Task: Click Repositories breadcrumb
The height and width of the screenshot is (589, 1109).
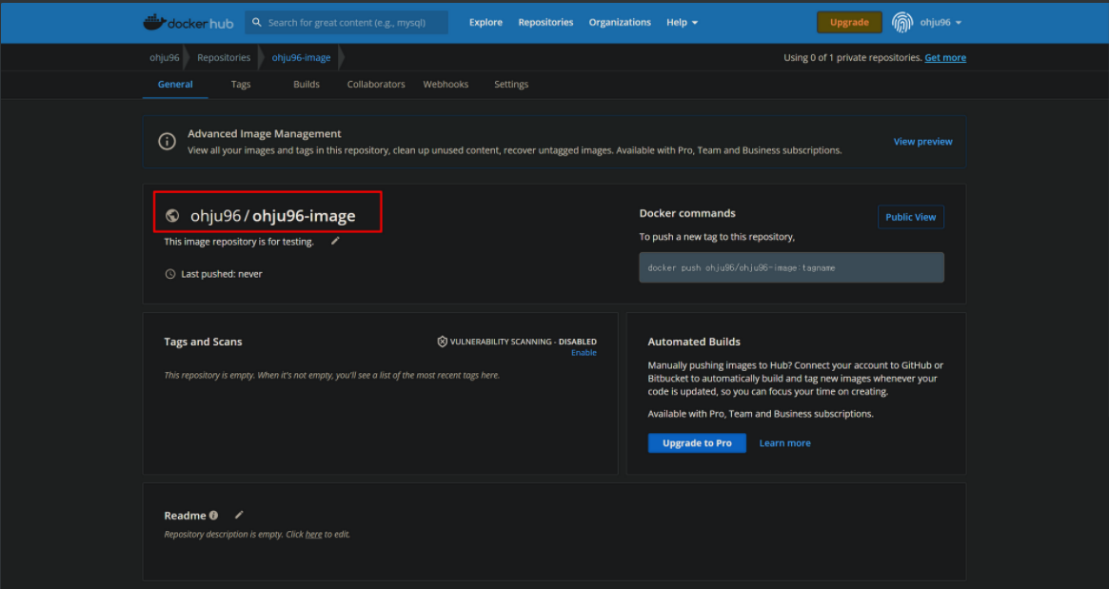Action: click(x=224, y=57)
